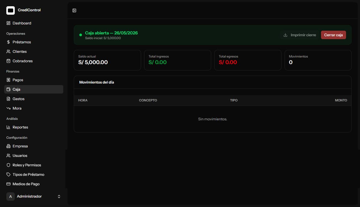Navigate to Usuarios

[34, 156]
